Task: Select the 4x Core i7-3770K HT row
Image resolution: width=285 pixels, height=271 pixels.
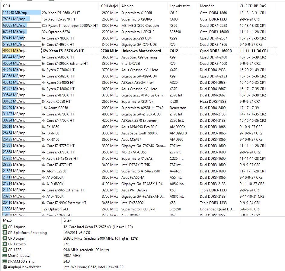Action: (x=139, y=152)
